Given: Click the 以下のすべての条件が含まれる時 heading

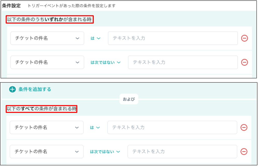Looking at the screenshot, I should pos(42,109).
